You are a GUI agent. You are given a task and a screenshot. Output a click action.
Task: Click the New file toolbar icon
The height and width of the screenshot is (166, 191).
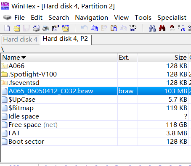pos(7,28)
